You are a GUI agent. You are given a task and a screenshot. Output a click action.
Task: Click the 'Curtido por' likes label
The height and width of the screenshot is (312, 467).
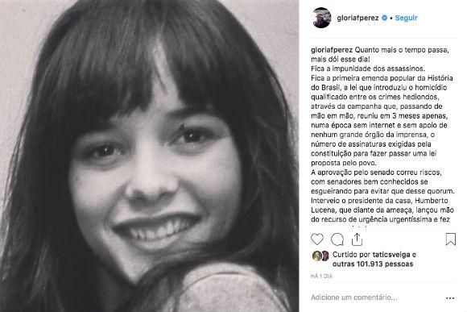351,255
